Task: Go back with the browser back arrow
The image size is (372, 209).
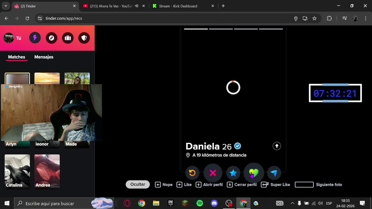Action: 6,18
